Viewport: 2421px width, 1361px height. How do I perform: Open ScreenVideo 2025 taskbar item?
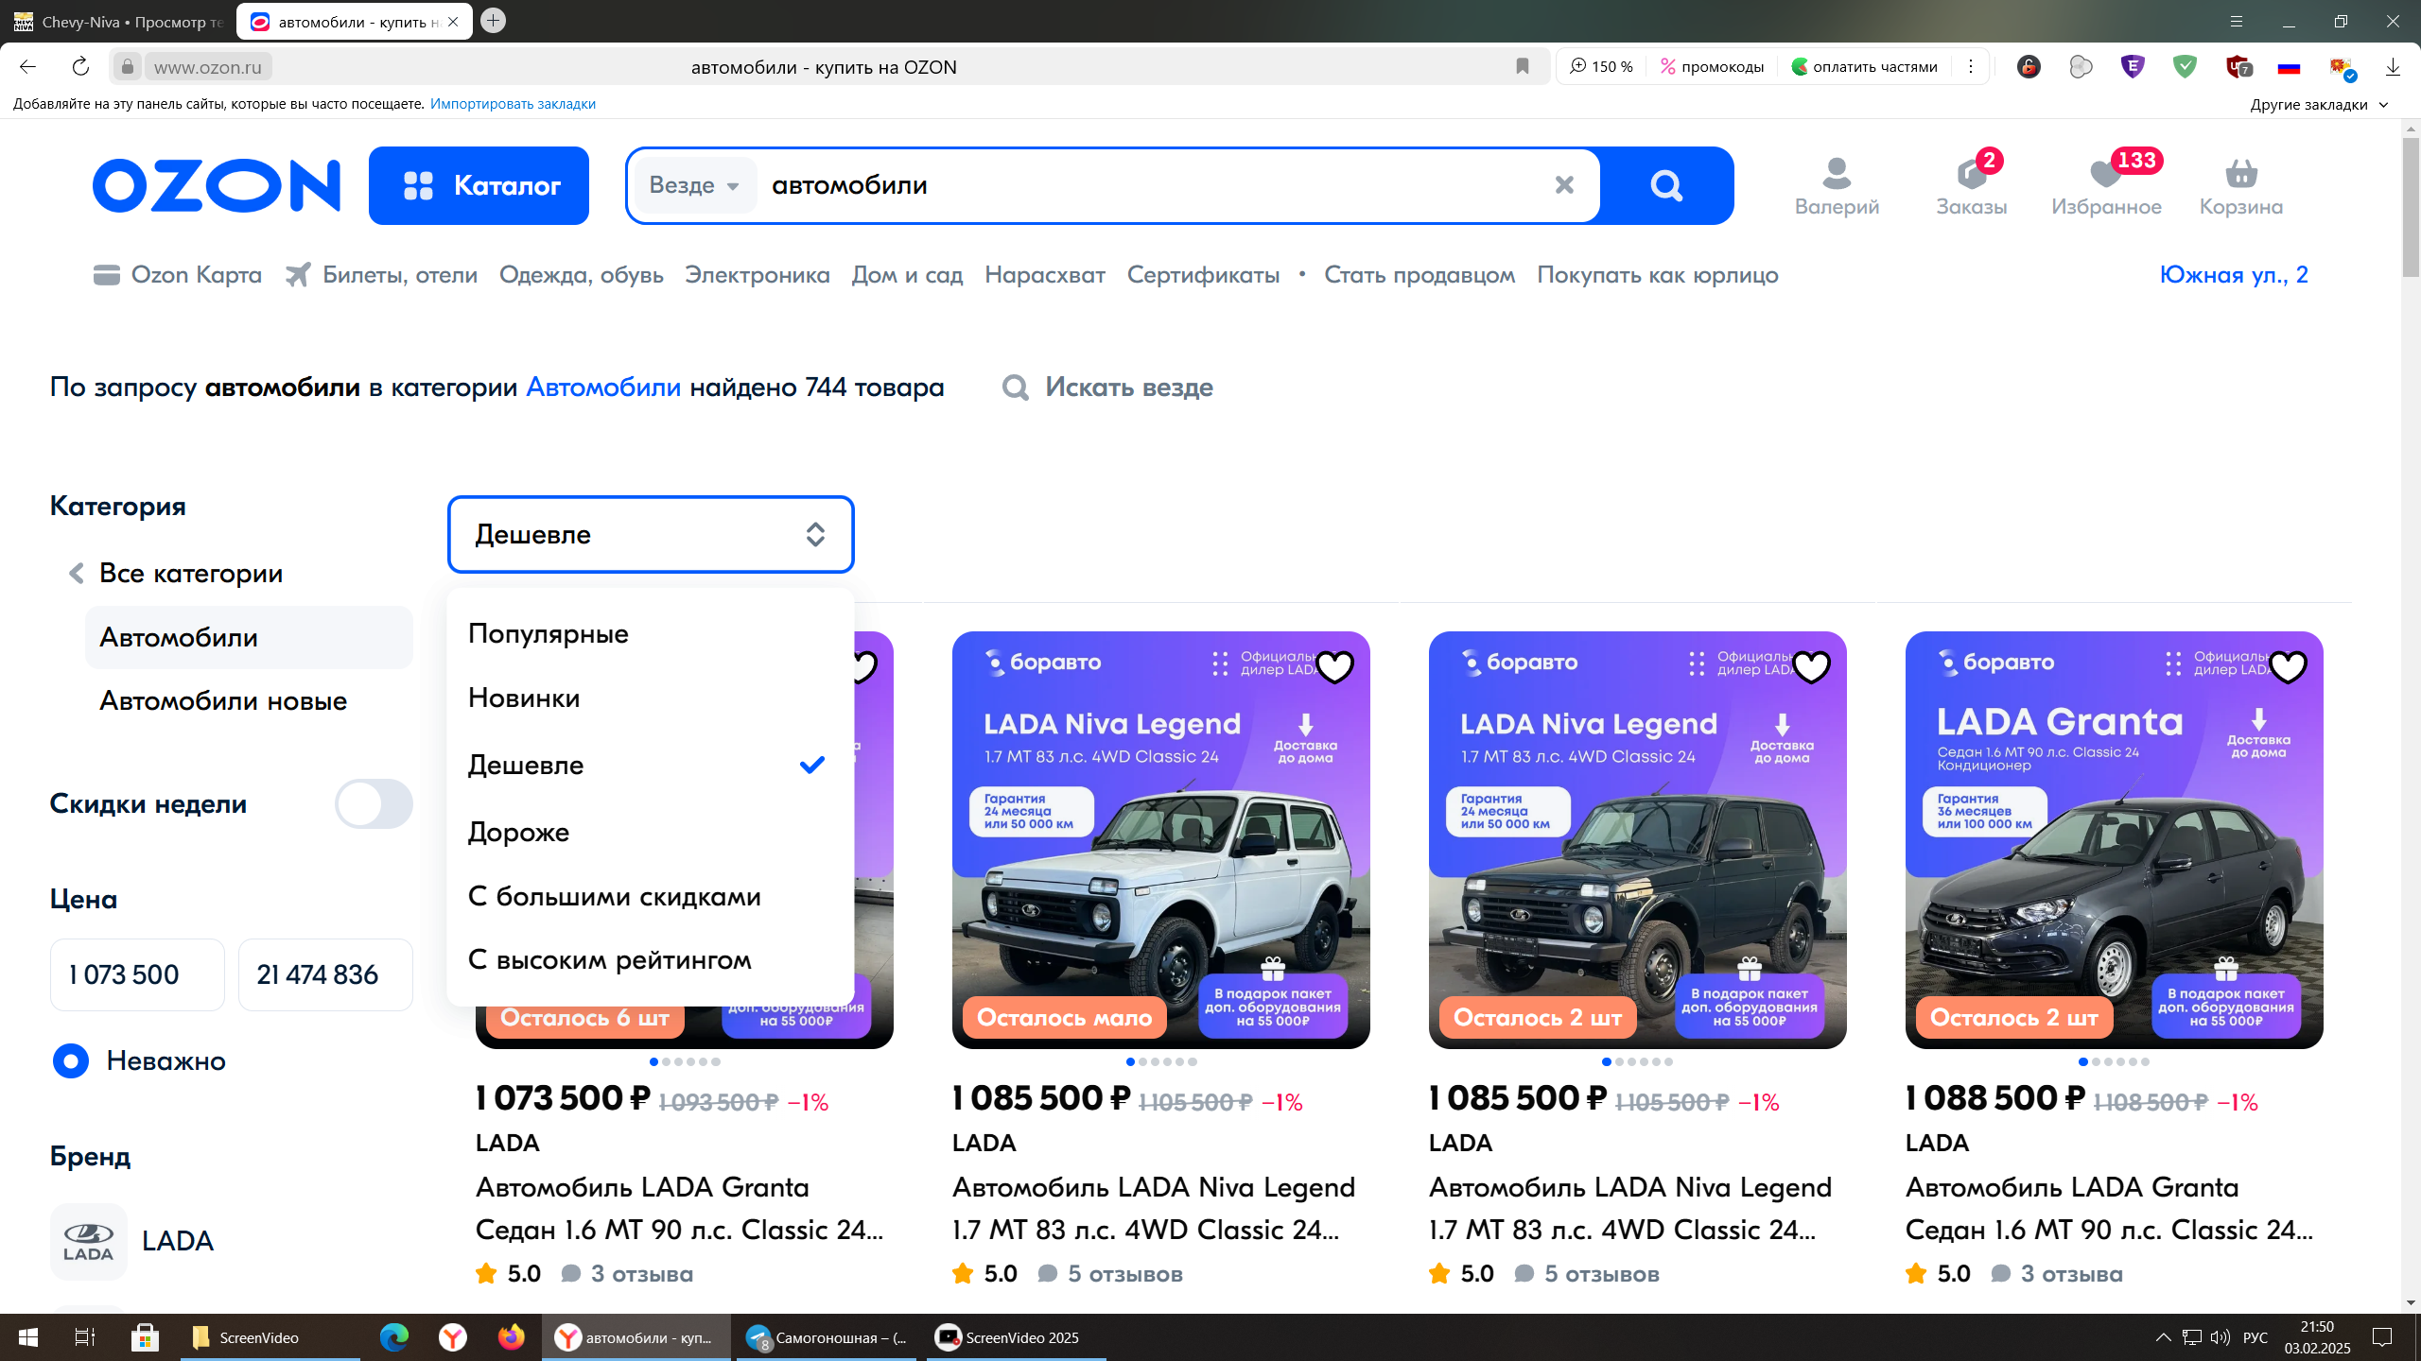1015,1337
